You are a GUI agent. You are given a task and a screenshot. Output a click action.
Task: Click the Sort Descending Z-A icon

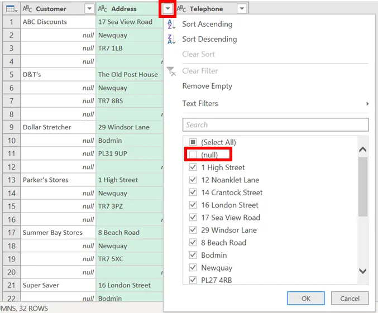(171, 39)
